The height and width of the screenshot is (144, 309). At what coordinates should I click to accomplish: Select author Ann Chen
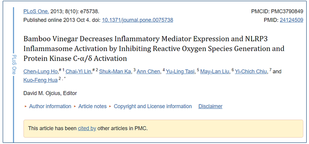click(x=148, y=72)
